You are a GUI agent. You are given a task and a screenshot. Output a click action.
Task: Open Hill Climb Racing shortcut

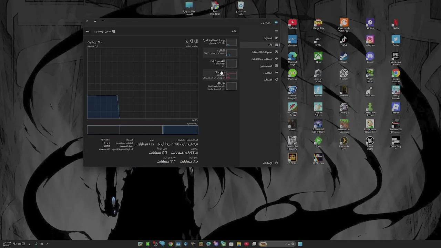click(x=293, y=110)
